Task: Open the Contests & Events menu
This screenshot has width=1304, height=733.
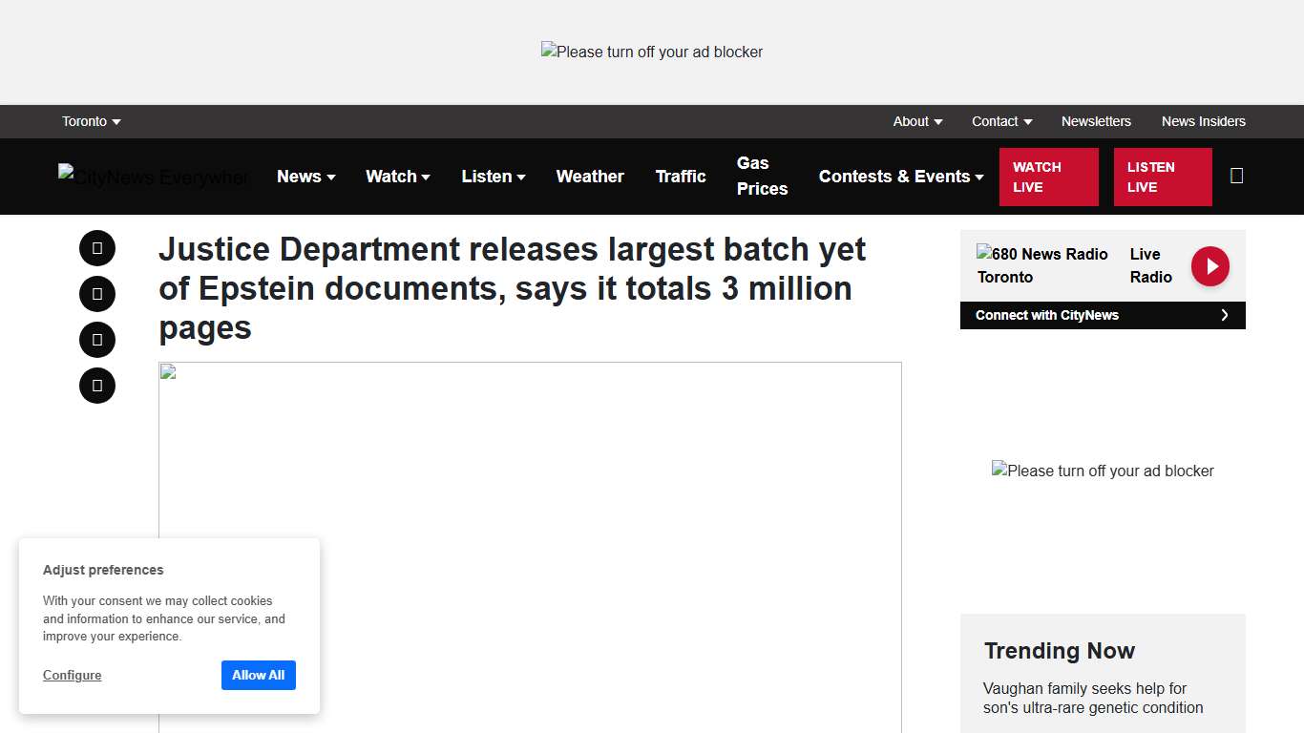Action: click(x=900, y=177)
